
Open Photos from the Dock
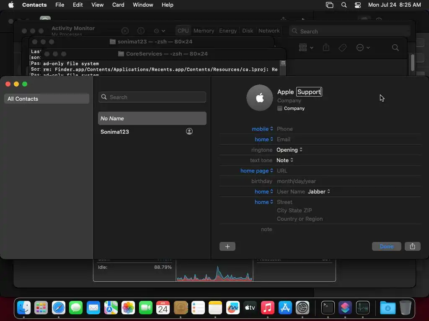(128, 308)
